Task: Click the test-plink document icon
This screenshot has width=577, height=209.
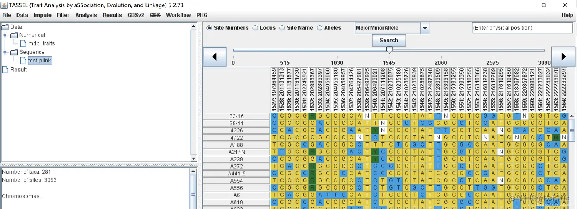Action: click(23, 61)
